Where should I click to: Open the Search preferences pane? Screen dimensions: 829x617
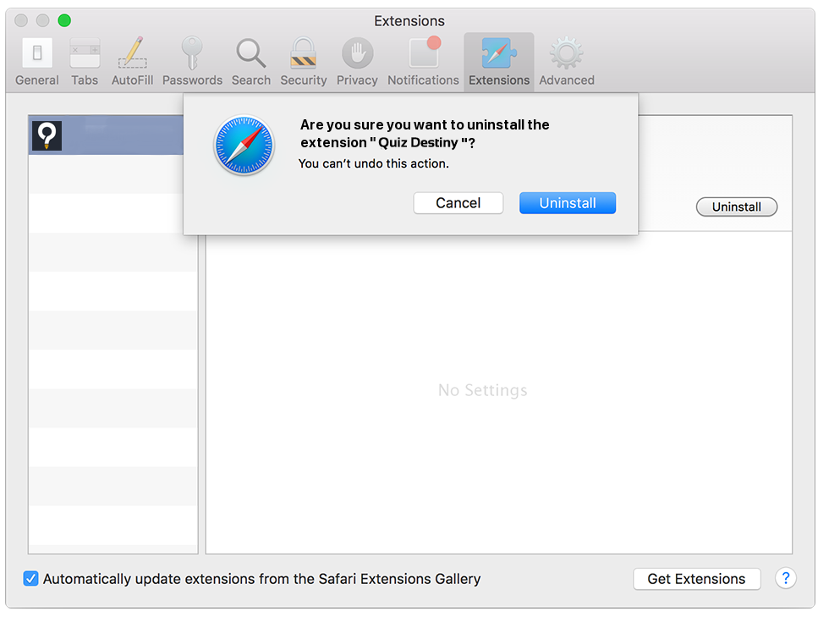[x=250, y=62]
